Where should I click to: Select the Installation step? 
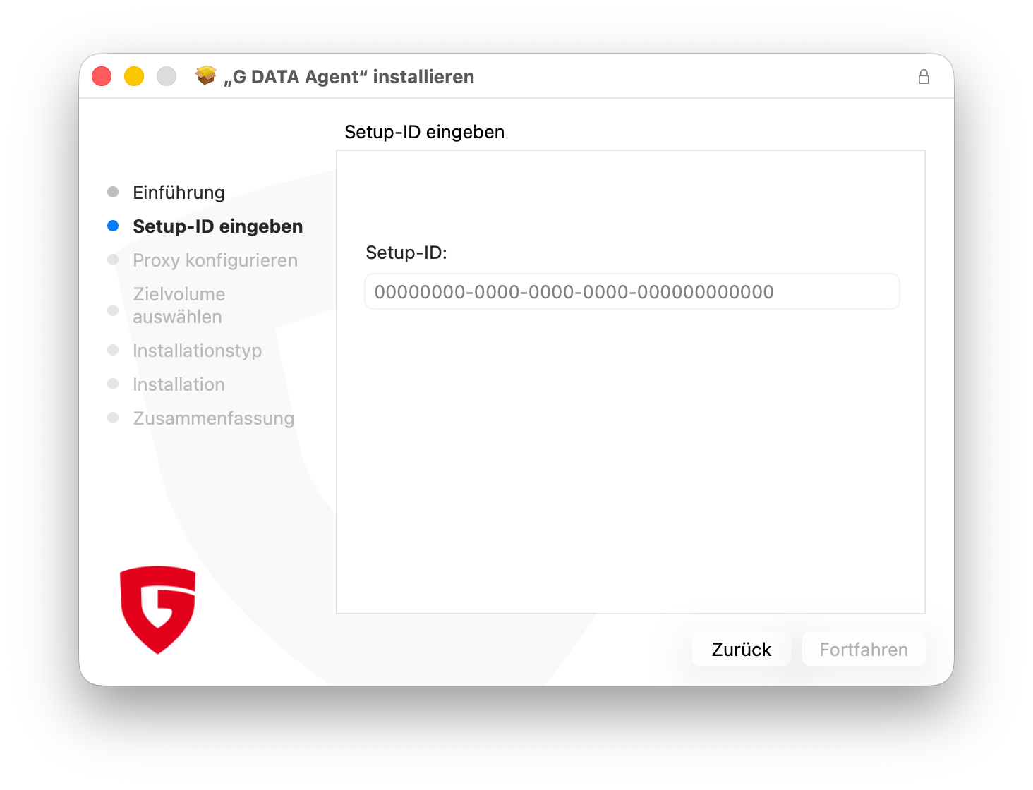tap(179, 384)
